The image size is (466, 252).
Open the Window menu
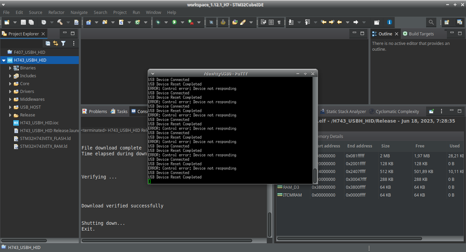click(153, 13)
